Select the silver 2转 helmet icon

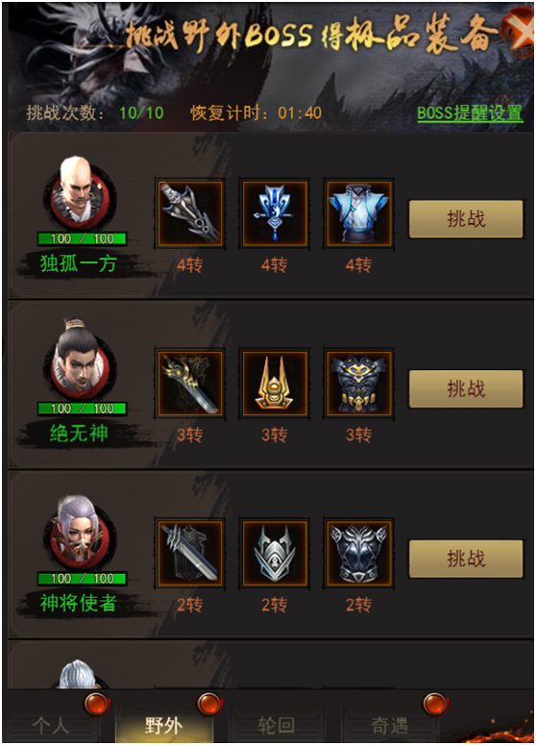tap(275, 554)
